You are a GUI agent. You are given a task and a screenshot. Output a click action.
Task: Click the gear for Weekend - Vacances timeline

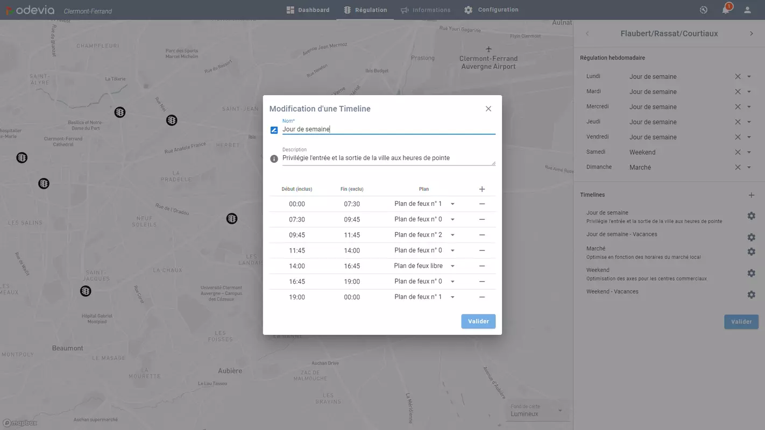tap(751, 295)
